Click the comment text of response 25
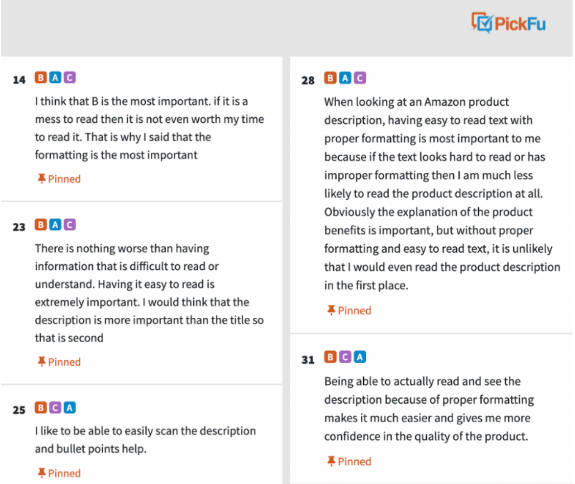The height and width of the screenshot is (484, 575). pos(145,440)
